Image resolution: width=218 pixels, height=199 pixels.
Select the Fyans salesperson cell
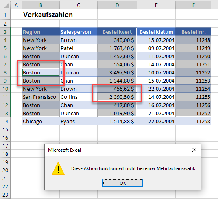coord(78,121)
